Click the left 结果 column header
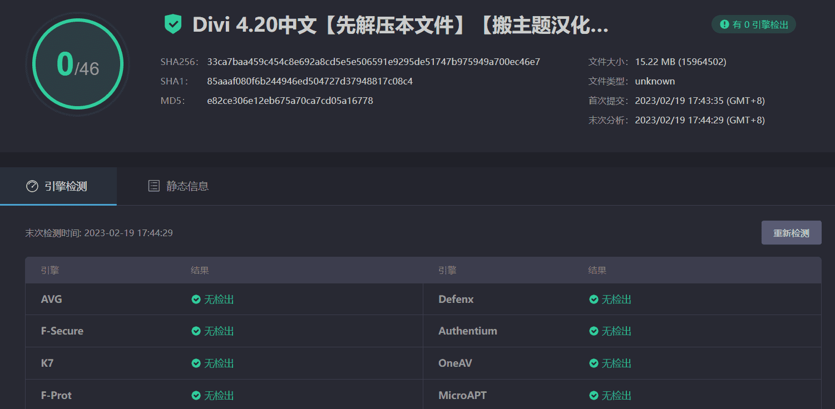 tap(200, 271)
